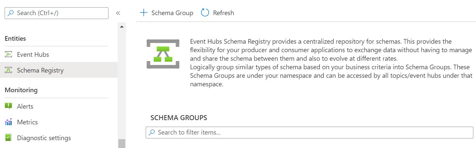This screenshot has height=148, width=476.
Task: Collapse the sidebar with double chevron
Action: tap(118, 13)
